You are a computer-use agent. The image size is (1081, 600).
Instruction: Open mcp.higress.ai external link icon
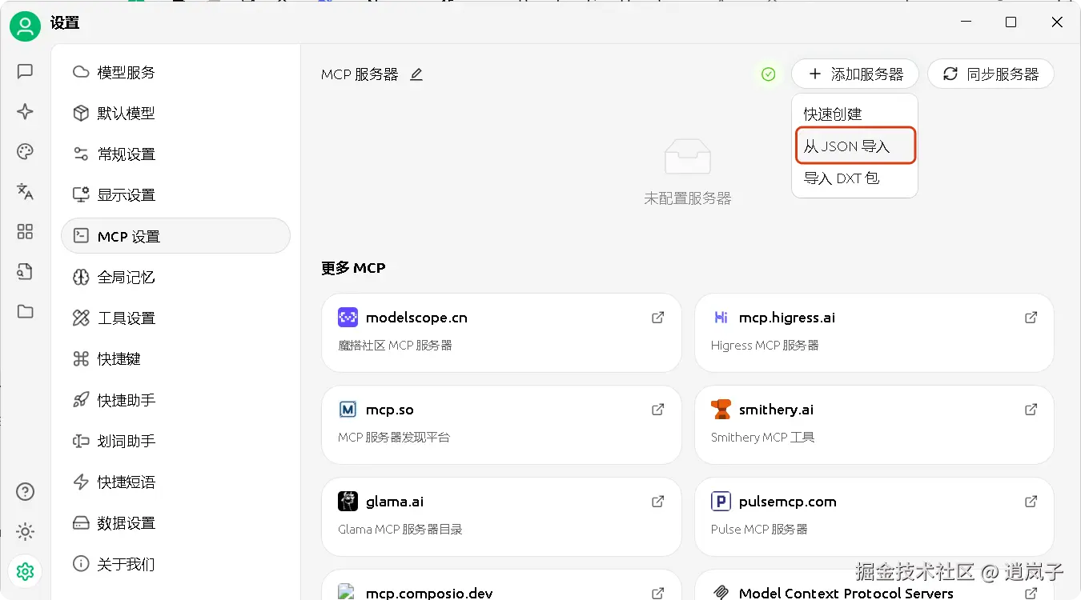click(1031, 318)
